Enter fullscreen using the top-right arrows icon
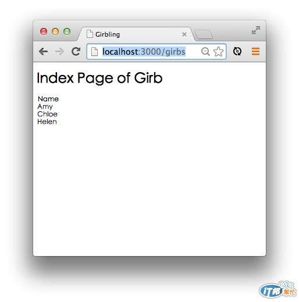Image resolution: width=299 pixels, height=302 pixels. click(x=256, y=30)
